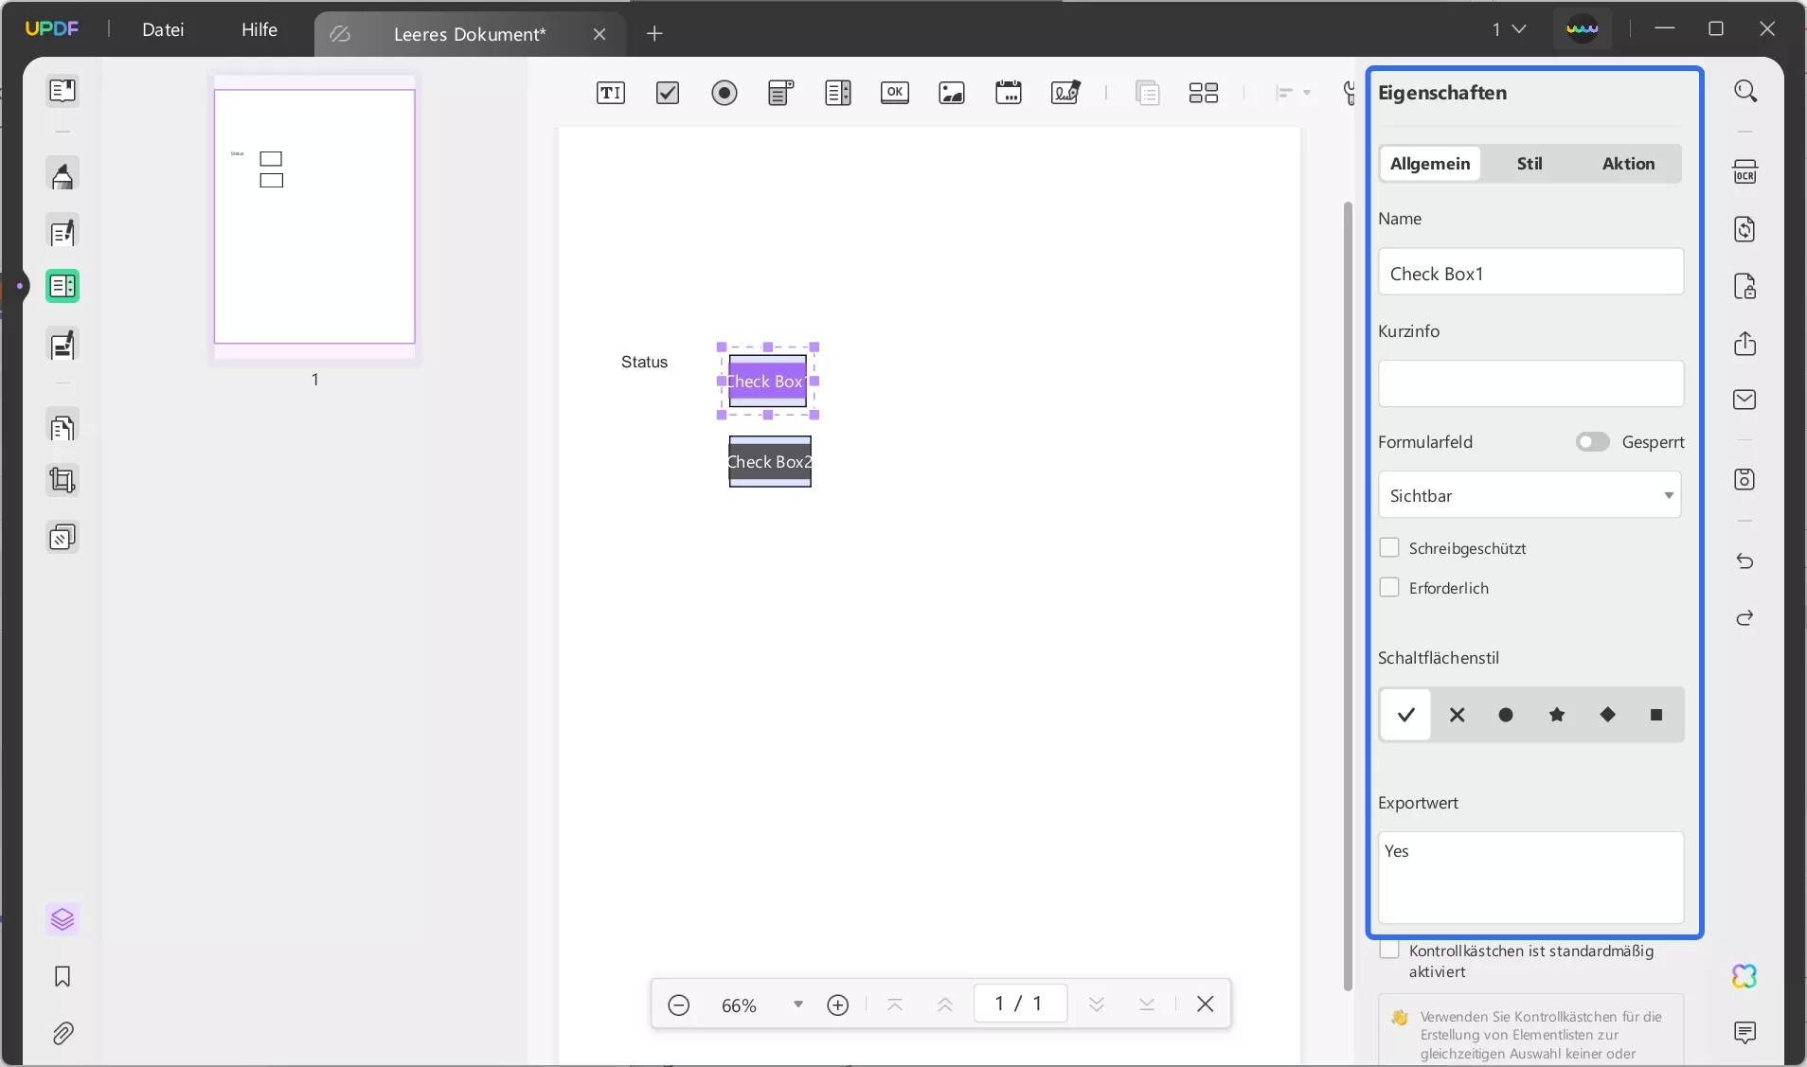Click the Name input field
Image resolution: width=1807 pixels, height=1067 pixels.
[1530, 273]
